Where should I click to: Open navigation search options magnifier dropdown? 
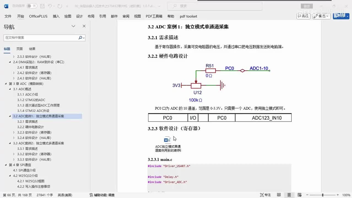82,38
